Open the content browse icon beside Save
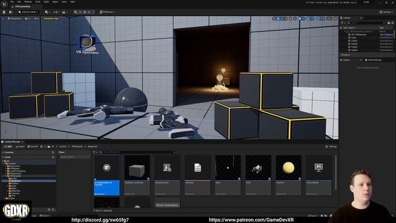 [11, 12]
